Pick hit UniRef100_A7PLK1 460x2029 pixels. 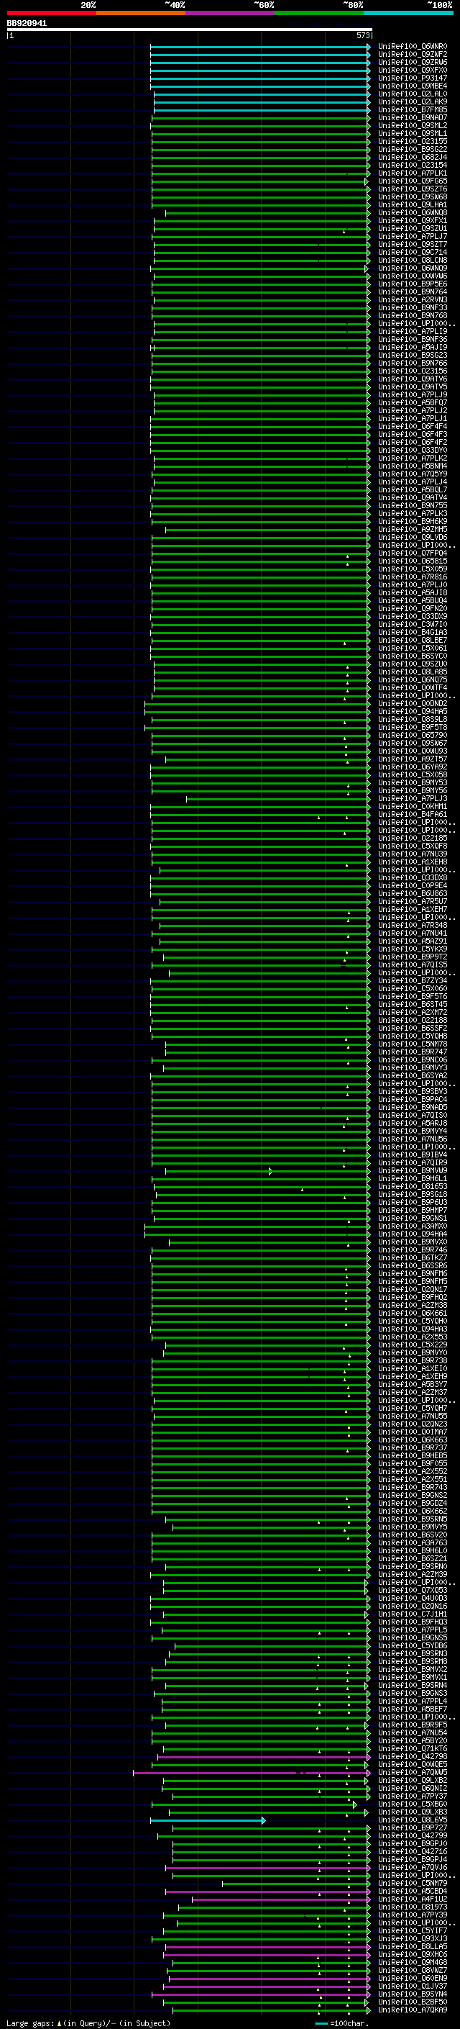pyautogui.click(x=412, y=173)
